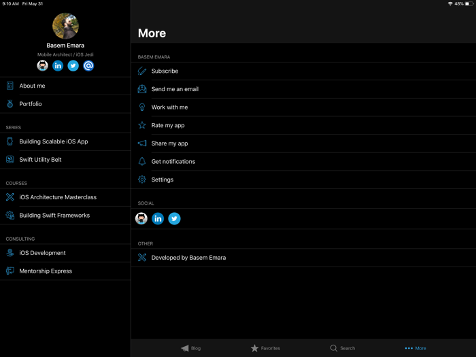Open Twitter icon under profile name
This screenshot has height=357, width=476.
(x=73, y=65)
